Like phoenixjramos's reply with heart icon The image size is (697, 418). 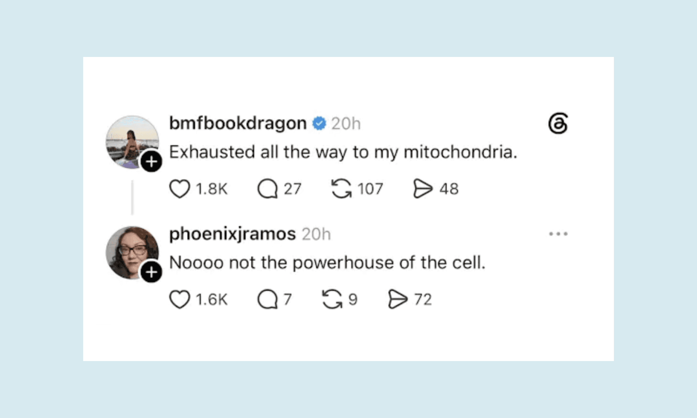coord(180,299)
